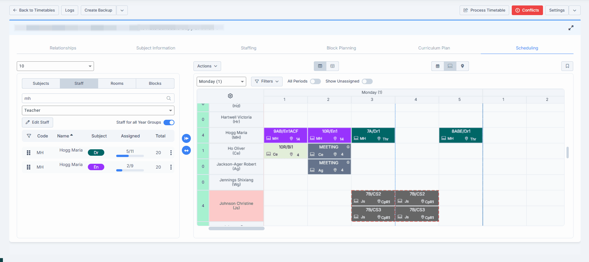Open the timetable grid settings gear
This screenshot has width=589, height=262.
coord(230,96)
